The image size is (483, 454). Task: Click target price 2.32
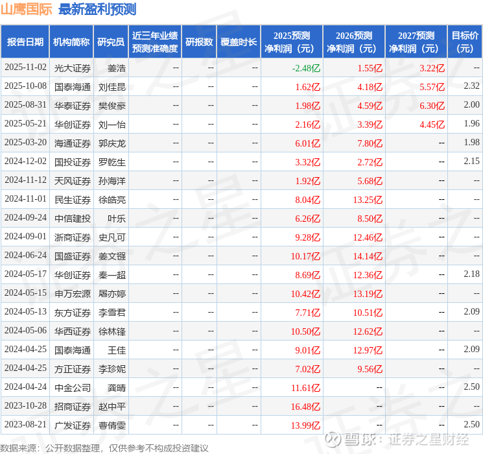471,86
